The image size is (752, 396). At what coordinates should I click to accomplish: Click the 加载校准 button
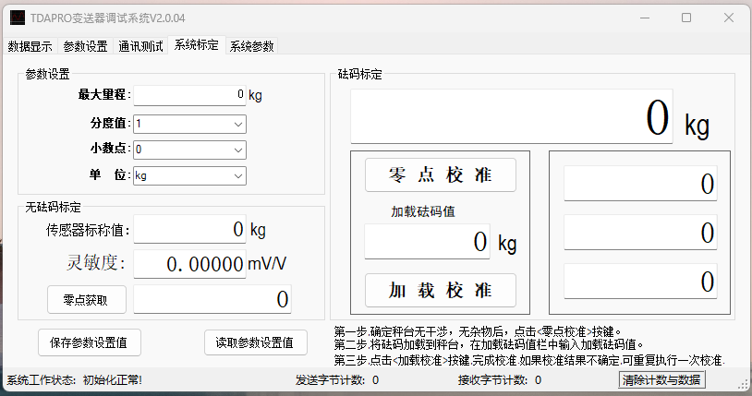pos(441,290)
